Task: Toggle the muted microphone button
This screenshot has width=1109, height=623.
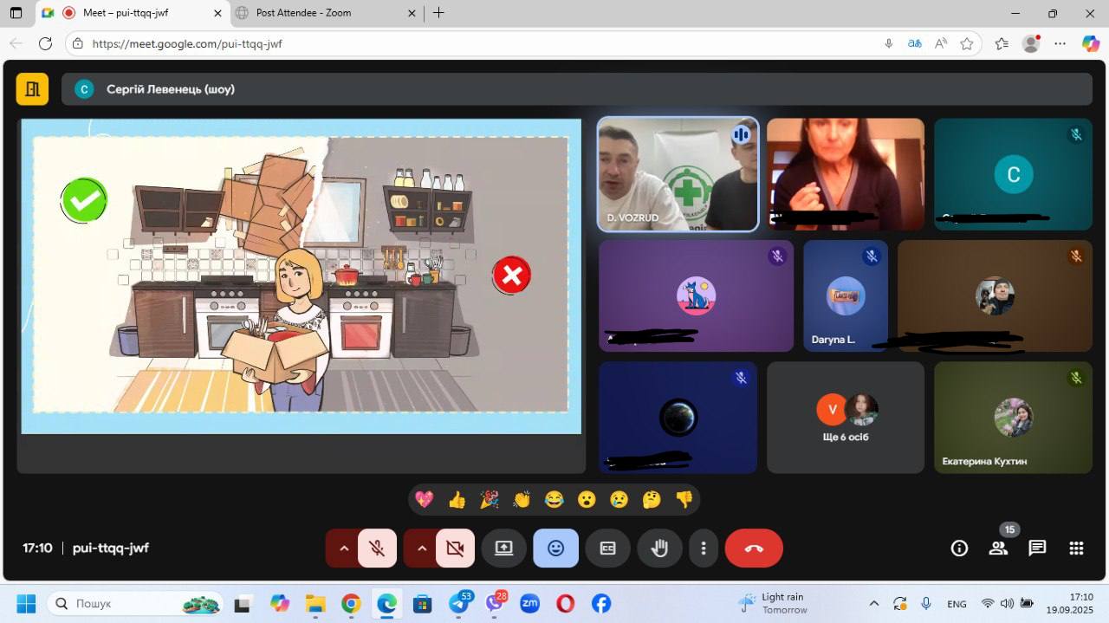Action: pos(377,548)
